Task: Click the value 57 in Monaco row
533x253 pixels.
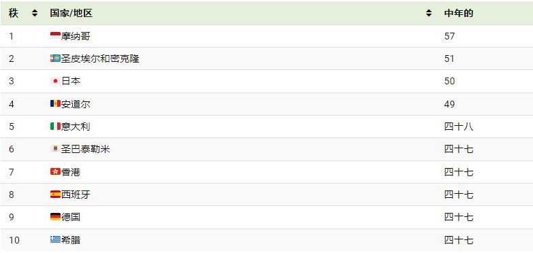Action: 449,36
